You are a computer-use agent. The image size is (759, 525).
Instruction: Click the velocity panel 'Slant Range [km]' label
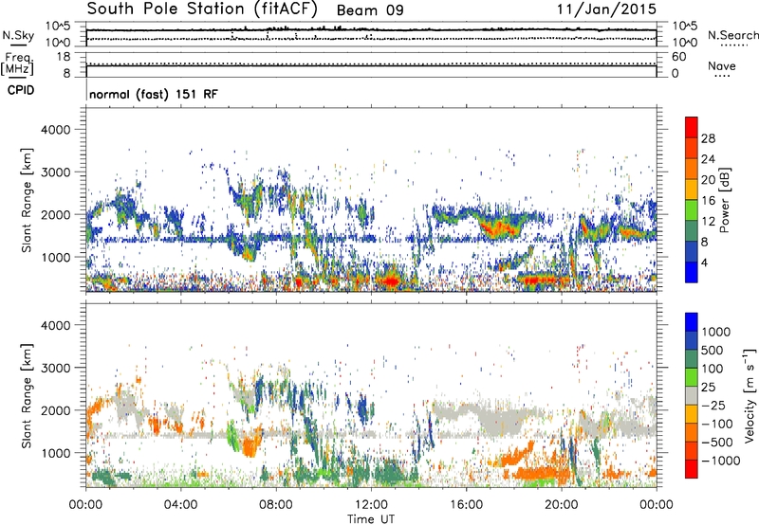[27, 395]
